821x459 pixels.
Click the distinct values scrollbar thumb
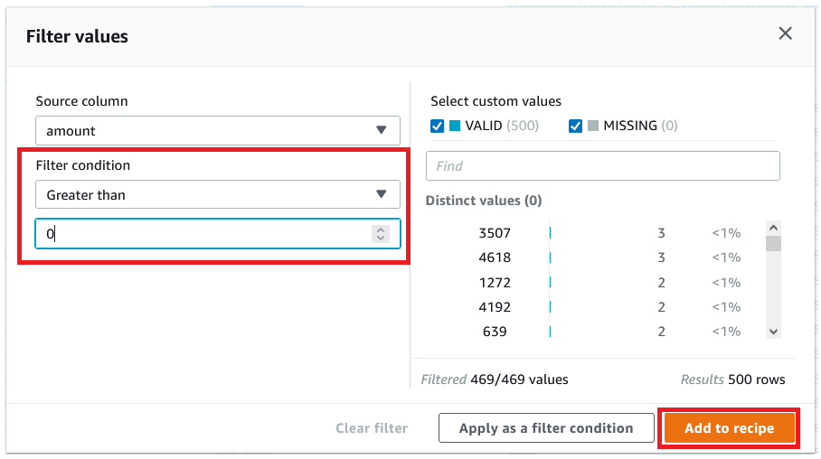[x=773, y=243]
